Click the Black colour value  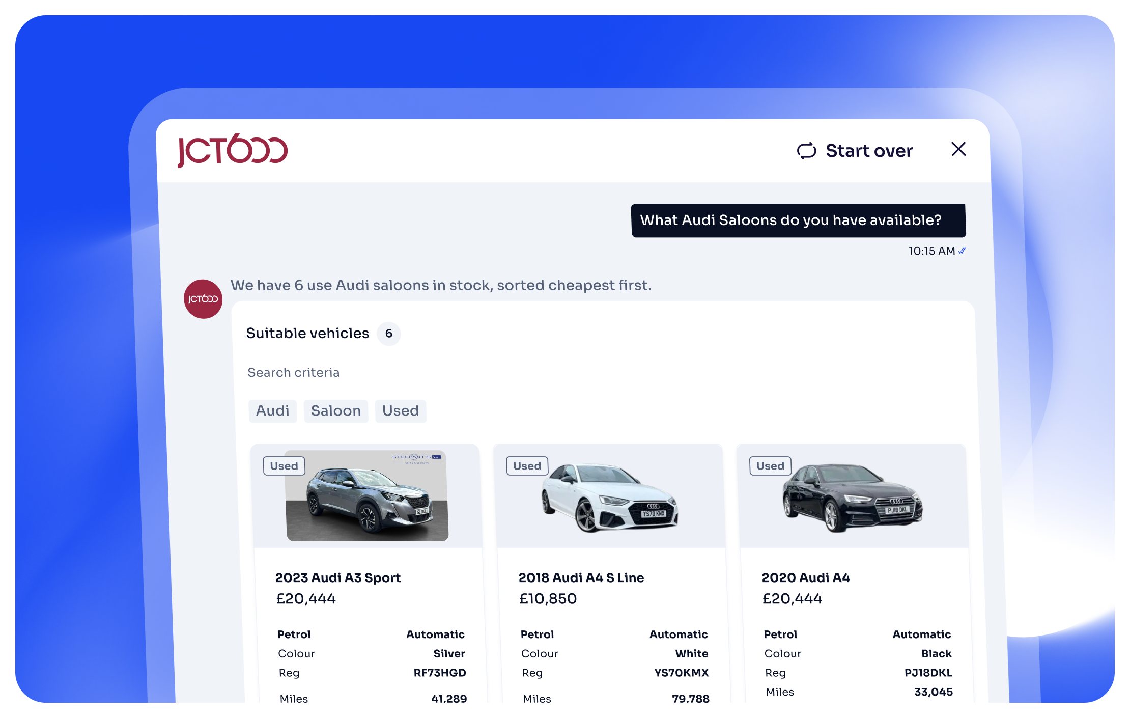[x=937, y=654]
